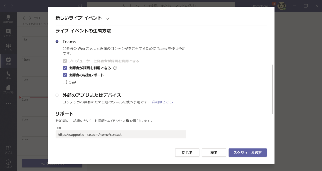Open Calls in the Teams sidebar
This screenshot has height=171, width=322.
(8, 75)
